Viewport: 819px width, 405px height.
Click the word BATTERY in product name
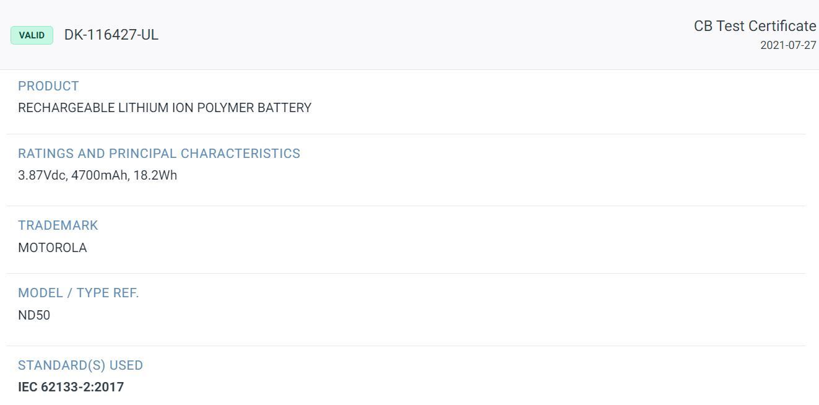pyautogui.click(x=284, y=108)
